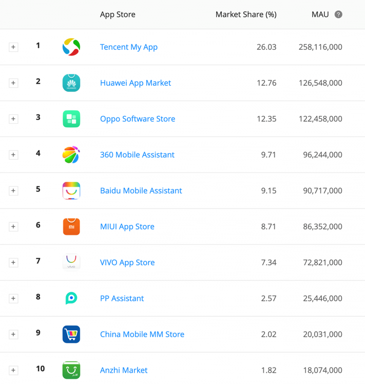Click the orange MIUI App Store icon
The image size is (365, 384).
click(71, 226)
